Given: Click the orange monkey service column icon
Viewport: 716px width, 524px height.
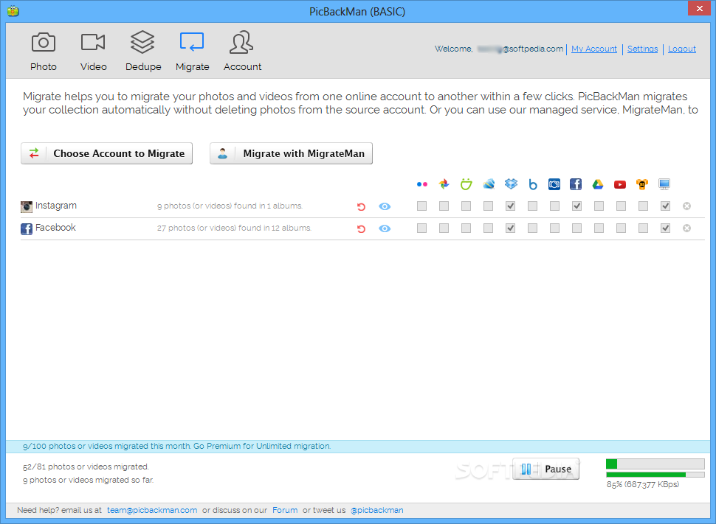Looking at the screenshot, I should [x=642, y=184].
